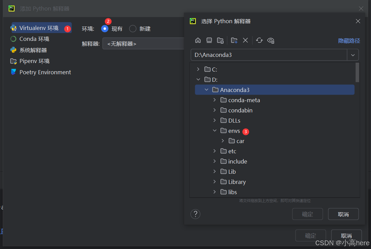Click the project directory toolbar icon
Screen dimensions: 371x249
220,41
